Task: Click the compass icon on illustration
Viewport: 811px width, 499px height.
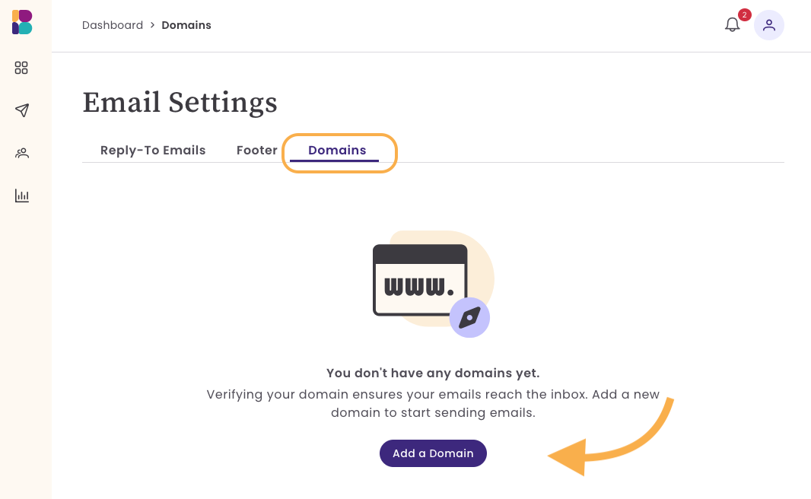Action: point(469,317)
